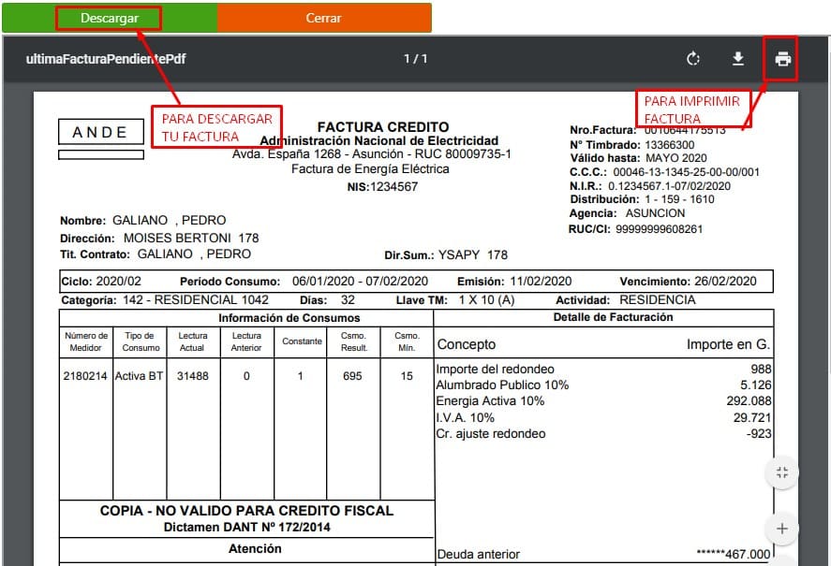Click the N.I.R. value 0.1234567.1-07/02/2020

[669, 186]
